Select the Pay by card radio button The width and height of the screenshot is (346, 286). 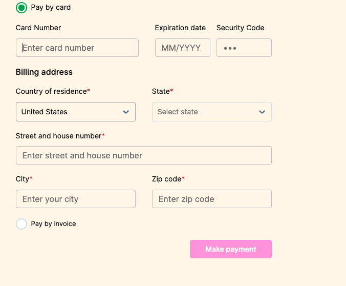(21, 8)
